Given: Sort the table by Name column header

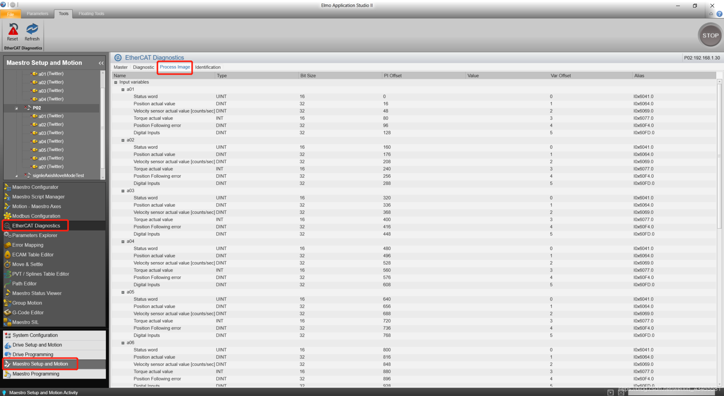Looking at the screenshot, I should point(163,76).
